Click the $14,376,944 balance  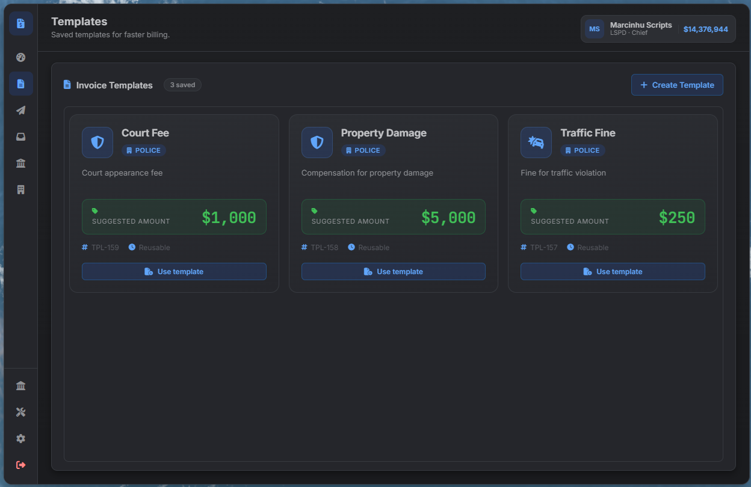point(706,29)
